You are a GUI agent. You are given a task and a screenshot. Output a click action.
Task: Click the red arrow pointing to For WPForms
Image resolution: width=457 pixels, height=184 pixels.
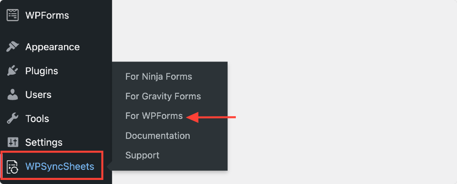click(211, 117)
